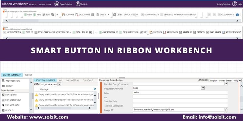243x121 pixels.
Task: Open the XML tab
Action: pos(60,80)
